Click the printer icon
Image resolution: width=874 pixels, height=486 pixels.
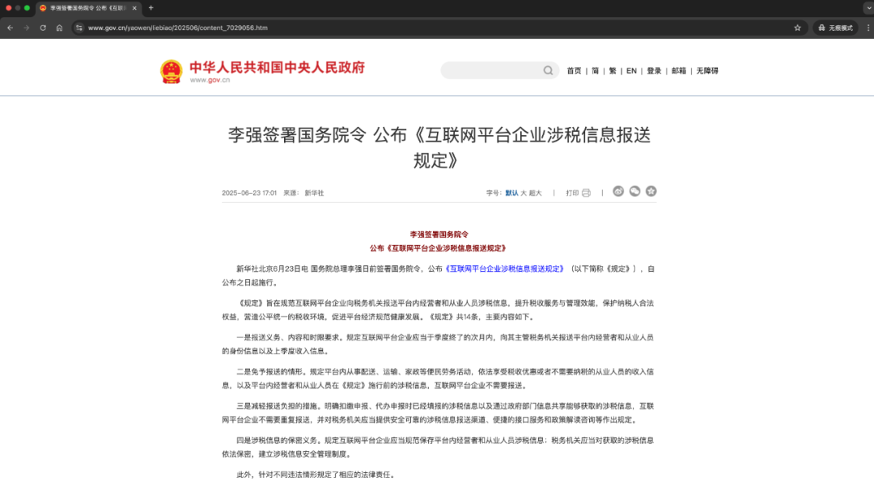586,193
